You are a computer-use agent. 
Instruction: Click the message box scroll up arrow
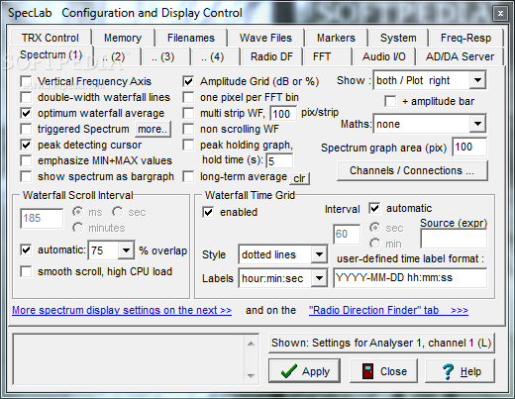(251, 345)
